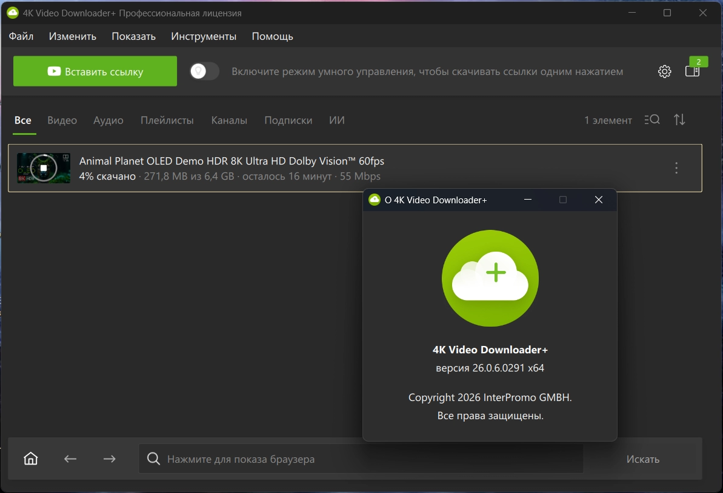Click the Copyright 2026 InterPromo GMBH text

(x=490, y=397)
